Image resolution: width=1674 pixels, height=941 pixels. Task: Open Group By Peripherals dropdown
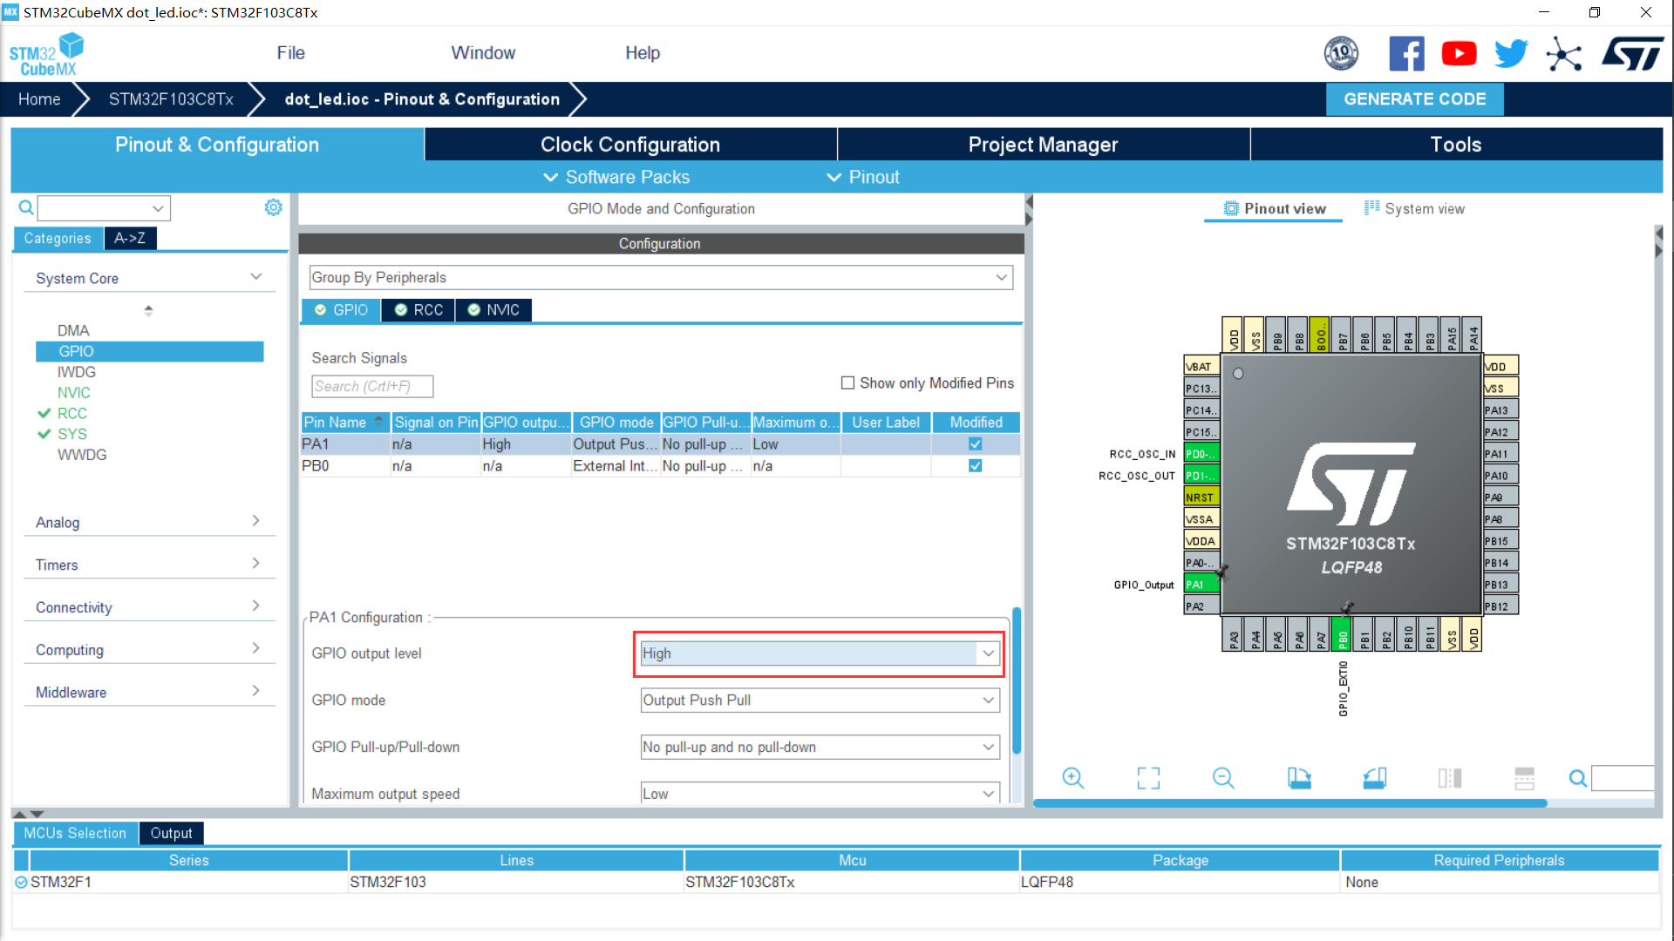click(661, 277)
